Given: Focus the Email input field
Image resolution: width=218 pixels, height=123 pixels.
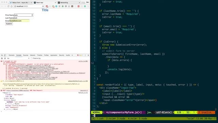Looking at the screenshot, I should (20, 21).
